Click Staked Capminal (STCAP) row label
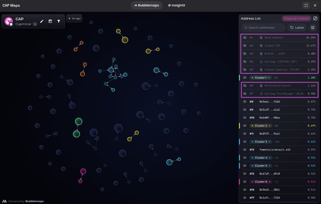Screen dimensions: 321x204 click(282, 70)
